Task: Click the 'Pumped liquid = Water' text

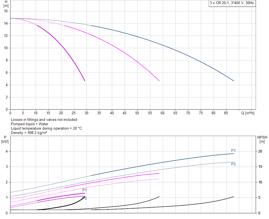Action: [x=30, y=124]
